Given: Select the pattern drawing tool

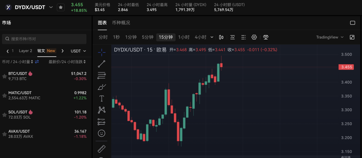Looking at the screenshot, I should (x=101, y=110).
